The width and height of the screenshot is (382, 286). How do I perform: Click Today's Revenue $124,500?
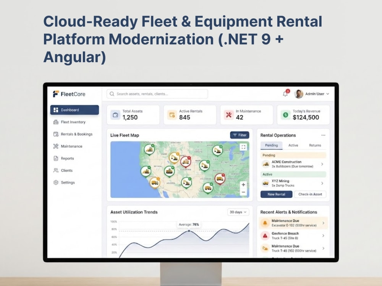tap(306, 117)
